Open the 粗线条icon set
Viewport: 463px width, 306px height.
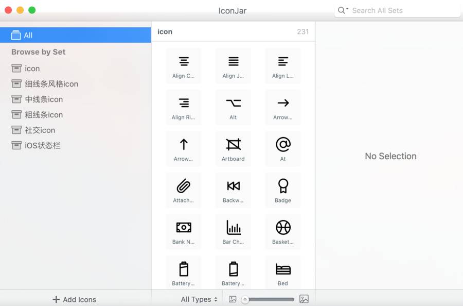pos(75,115)
